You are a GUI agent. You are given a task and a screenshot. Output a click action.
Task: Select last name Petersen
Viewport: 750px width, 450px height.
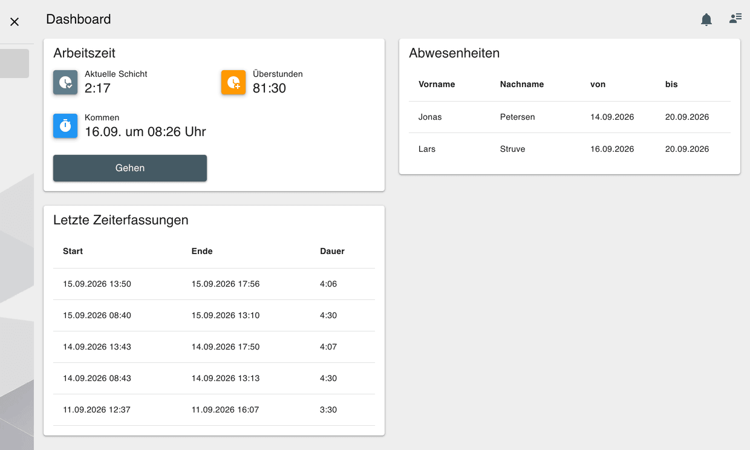(x=518, y=117)
